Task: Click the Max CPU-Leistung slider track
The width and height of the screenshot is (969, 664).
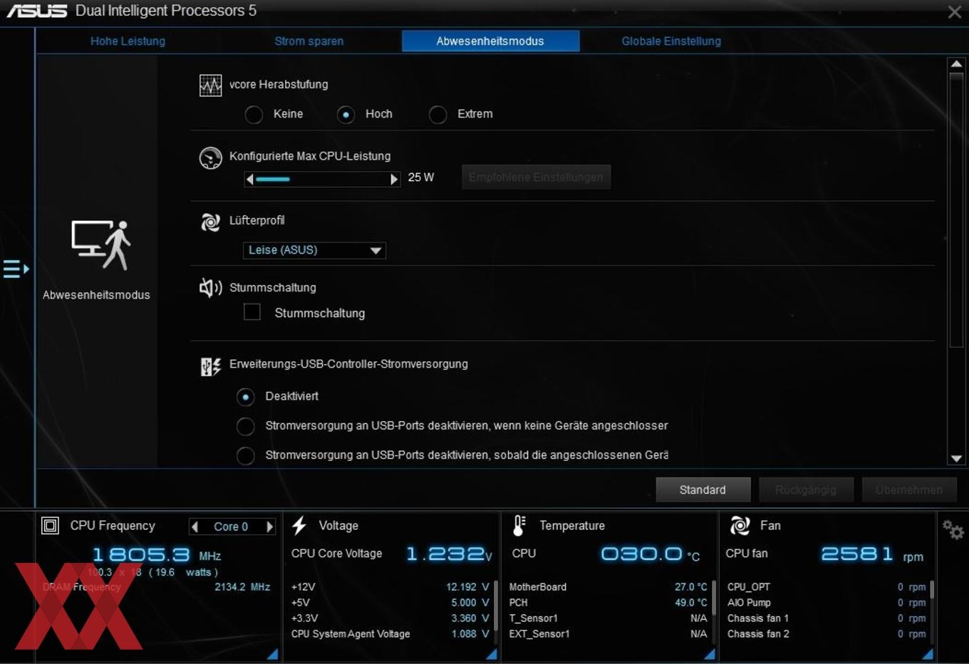Action: click(x=322, y=179)
